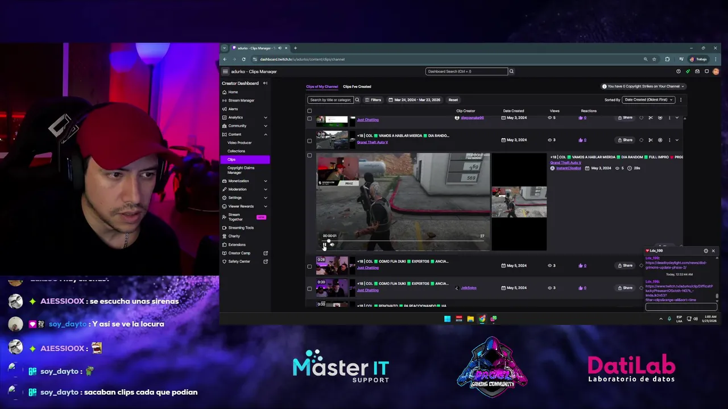The image size is (728, 409).
Task: Expand the Analytics sidebar section
Action: [266, 118]
